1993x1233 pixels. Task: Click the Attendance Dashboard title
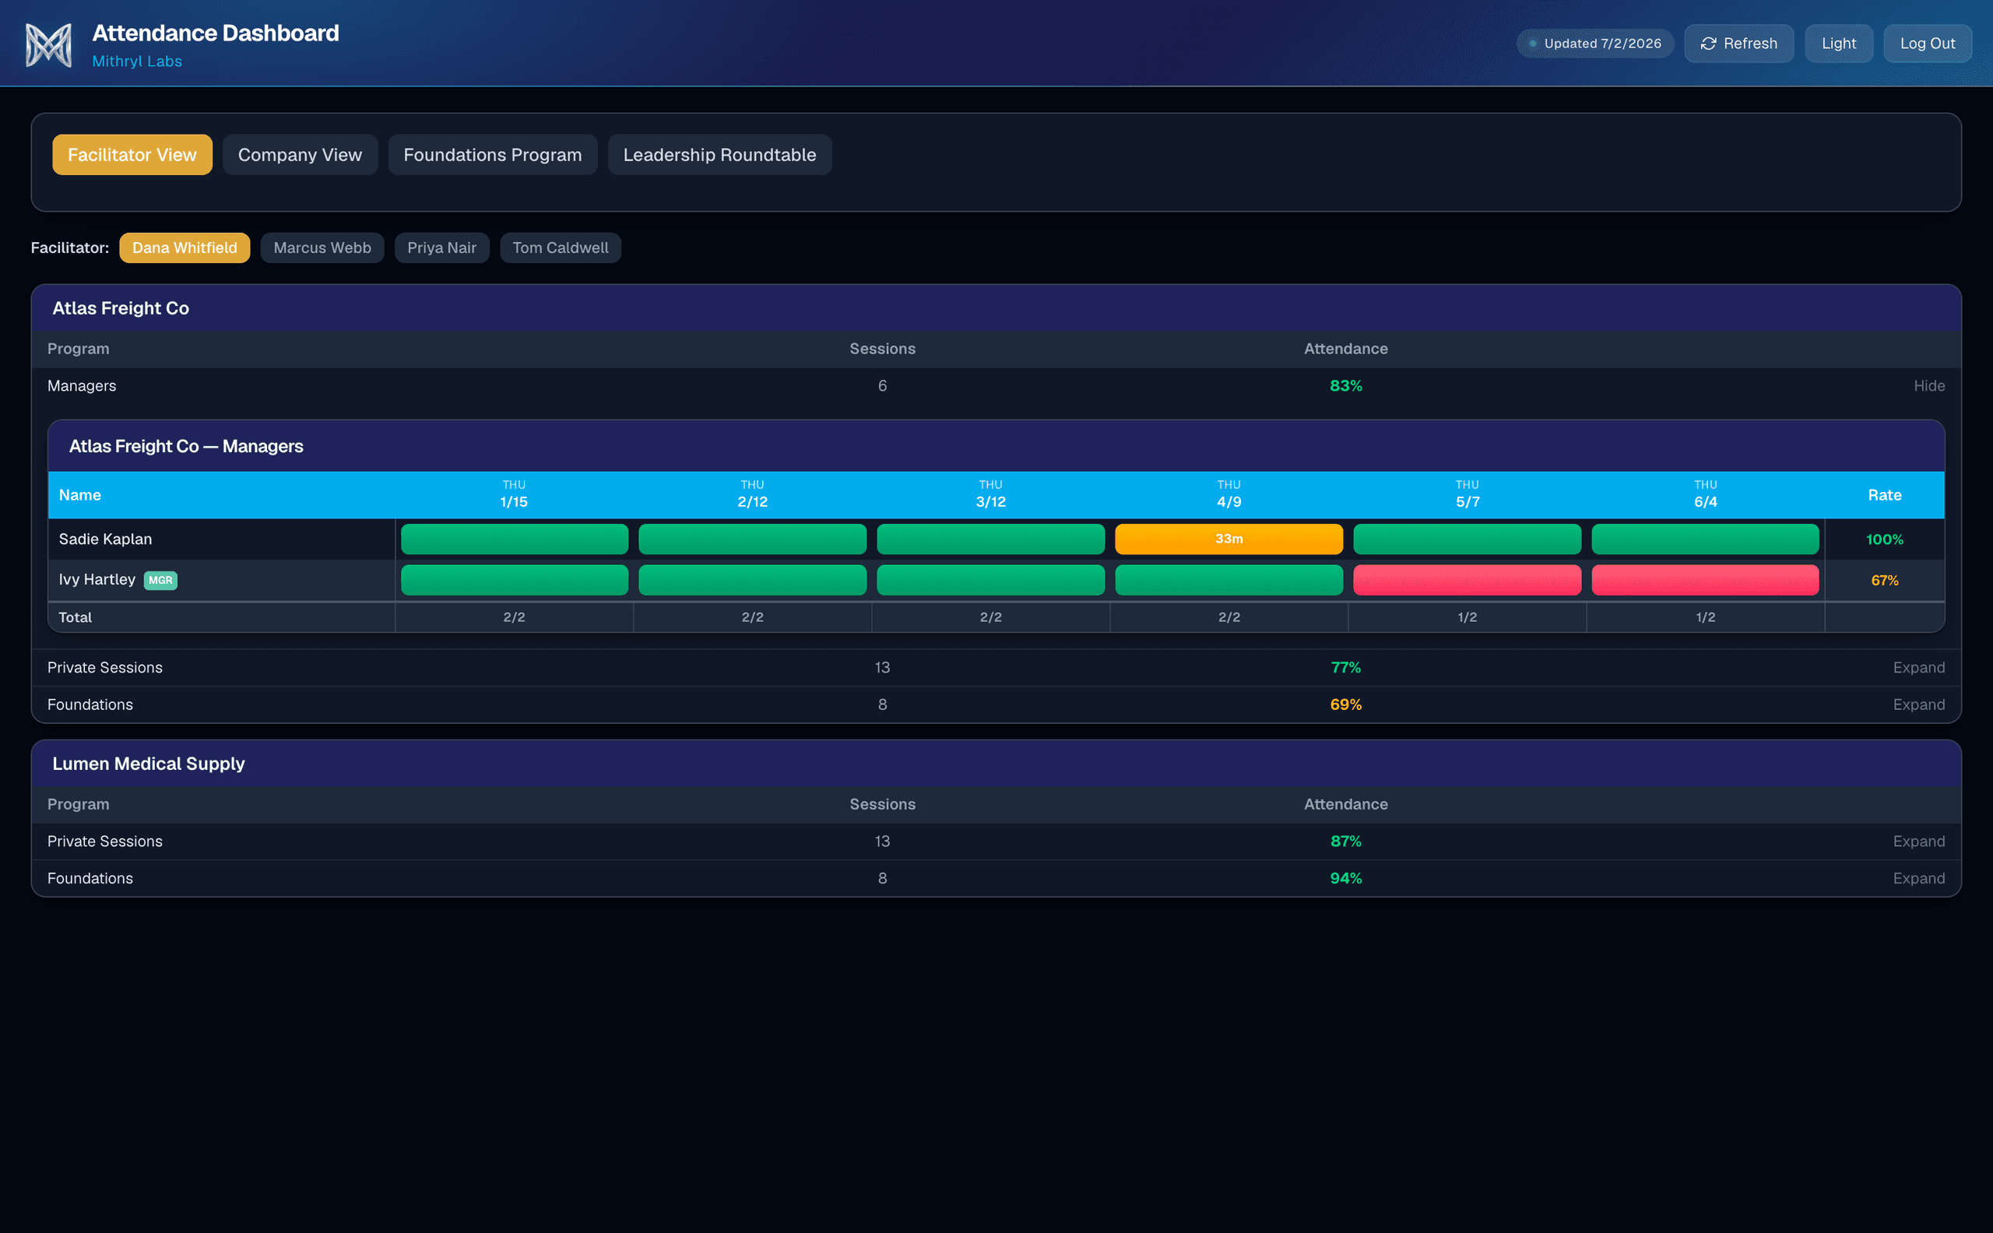coord(216,33)
